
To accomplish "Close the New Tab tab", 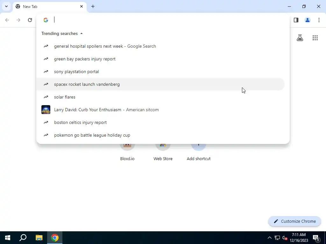I will 81,6.
